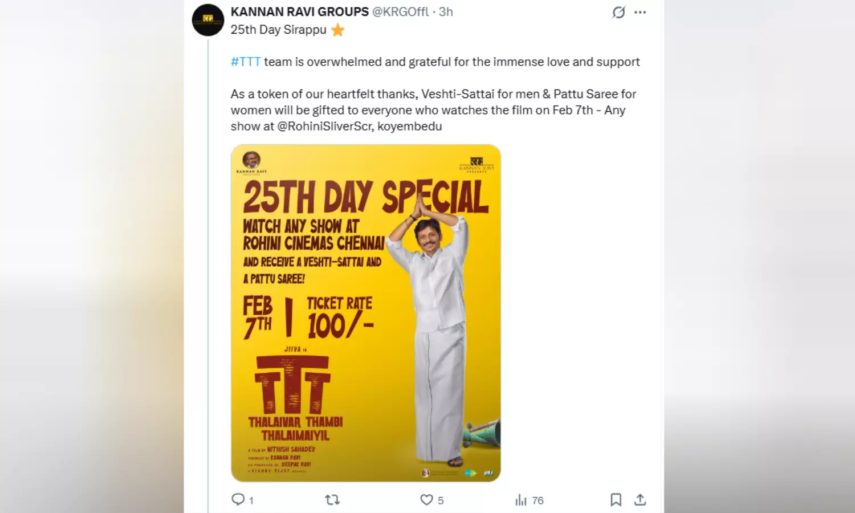Follow the #TTT hashtag link
Viewport: 855px width, 513px height.
246,62
